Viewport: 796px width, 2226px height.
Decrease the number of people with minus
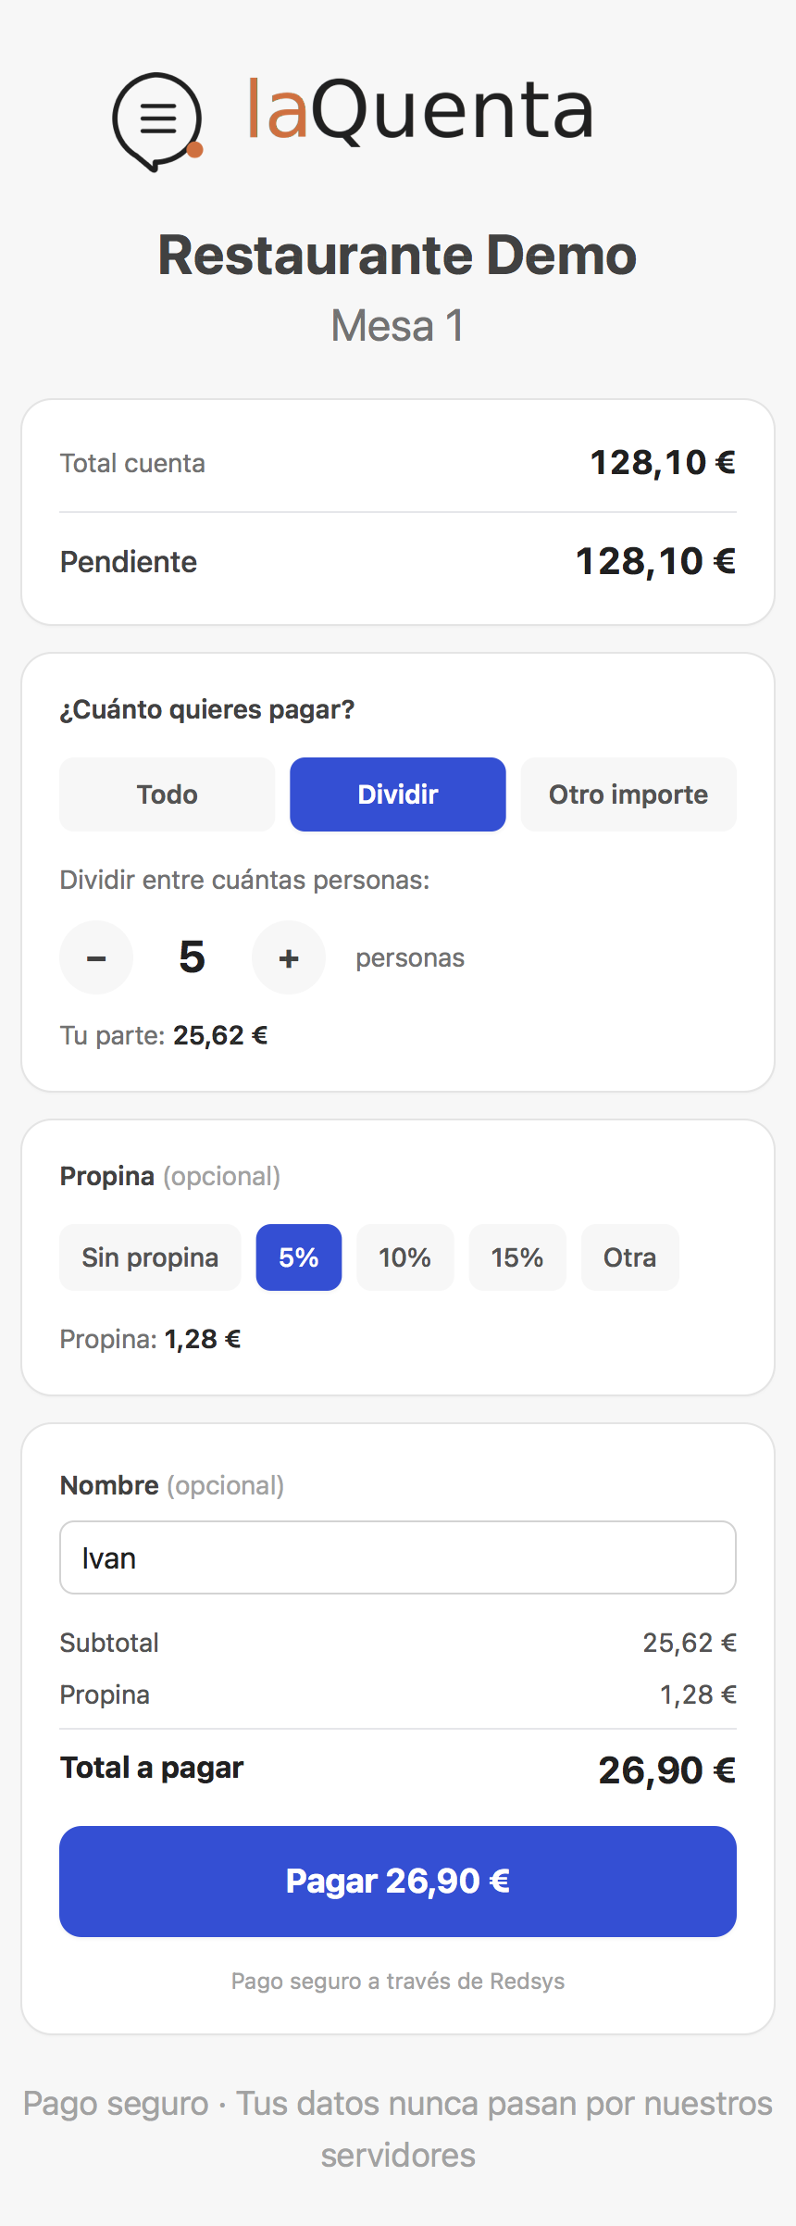(x=96, y=957)
